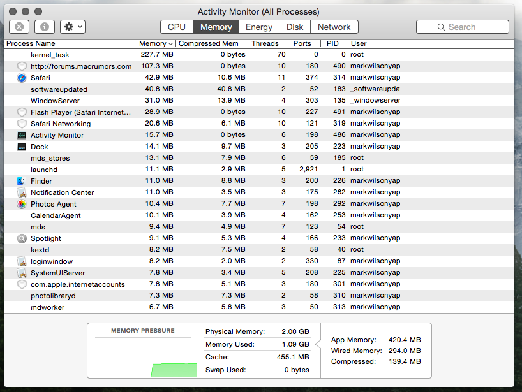Sort by Ports column header

click(304, 43)
